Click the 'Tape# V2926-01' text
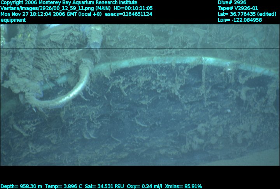The height and width of the screenshot is (189, 280). [x=238, y=9]
